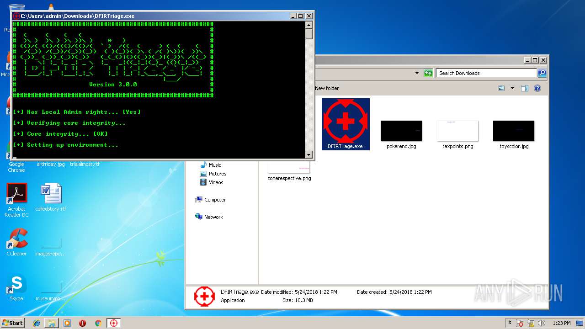Screen dimensions: 585x329
Task: Open Acrobat Reader DC desktop shortcut
Action: pos(16,200)
